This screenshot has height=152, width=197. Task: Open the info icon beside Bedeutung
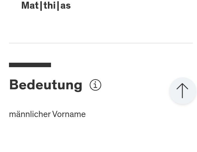coord(95,85)
